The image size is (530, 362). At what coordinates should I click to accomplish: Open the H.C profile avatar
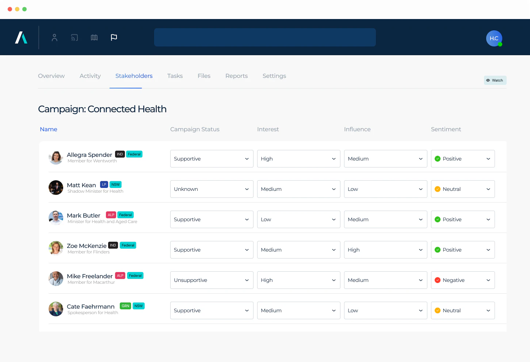[494, 38]
